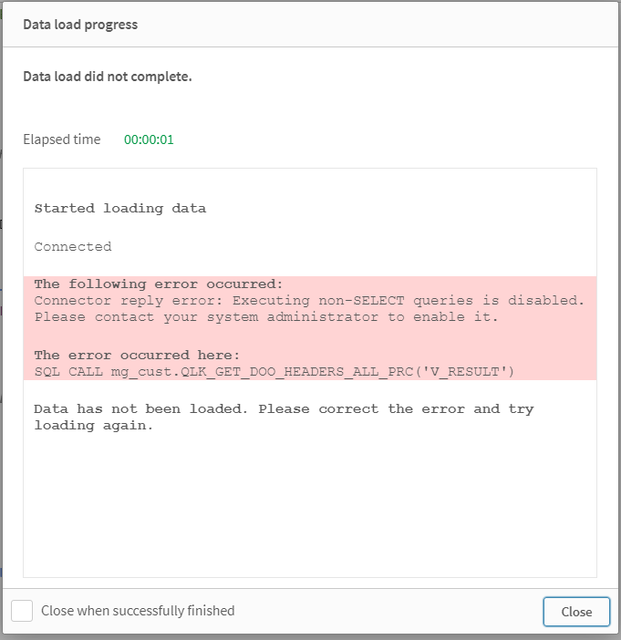
Task: Click the elapsed time value 00:00:01
Action: point(149,139)
